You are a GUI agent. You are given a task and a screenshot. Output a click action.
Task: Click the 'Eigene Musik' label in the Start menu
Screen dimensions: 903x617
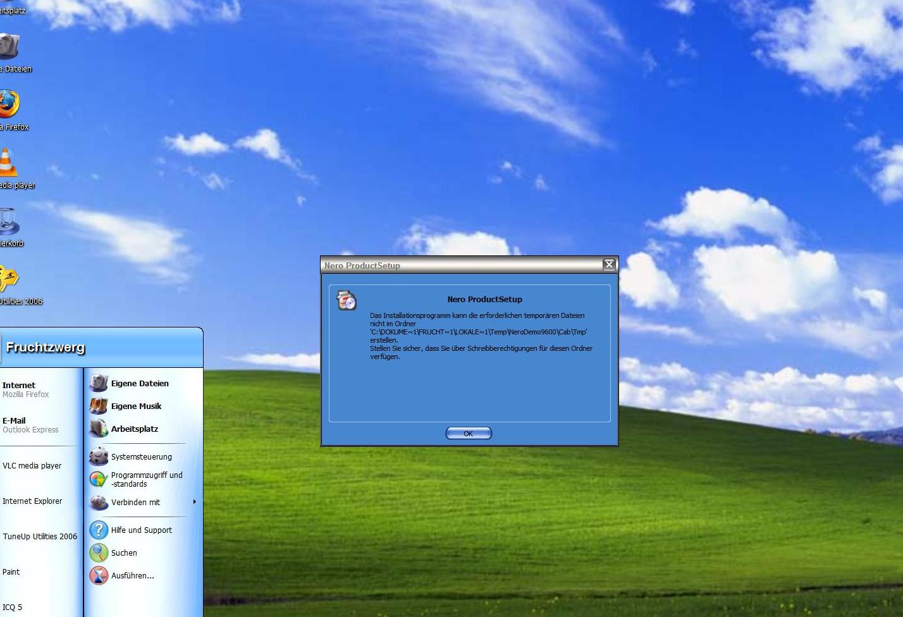click(136, 406)
